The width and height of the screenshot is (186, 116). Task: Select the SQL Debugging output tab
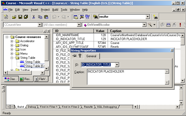107,107
